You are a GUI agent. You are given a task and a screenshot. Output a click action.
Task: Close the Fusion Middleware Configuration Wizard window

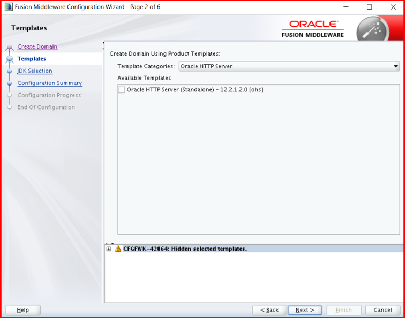click(393, 7)
